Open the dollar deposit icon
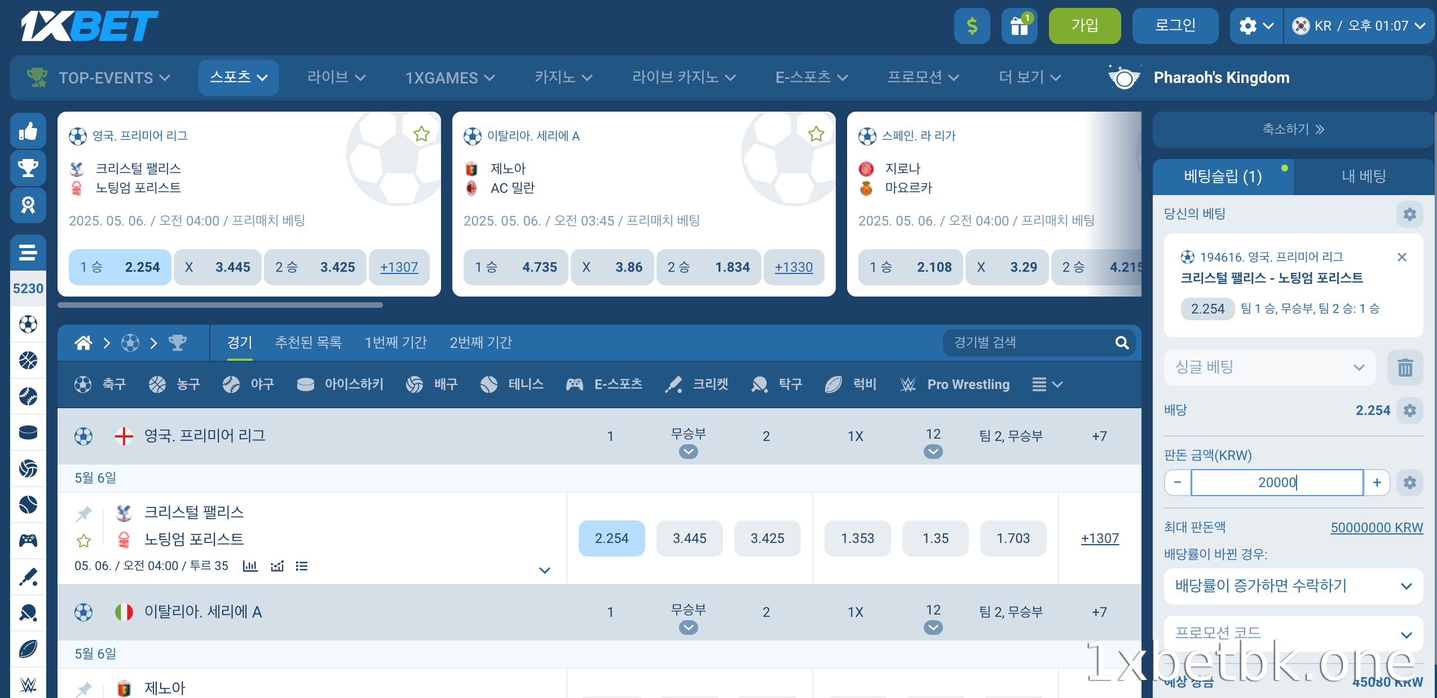Viewport: 1437px width, 698px height. (972, 26)
